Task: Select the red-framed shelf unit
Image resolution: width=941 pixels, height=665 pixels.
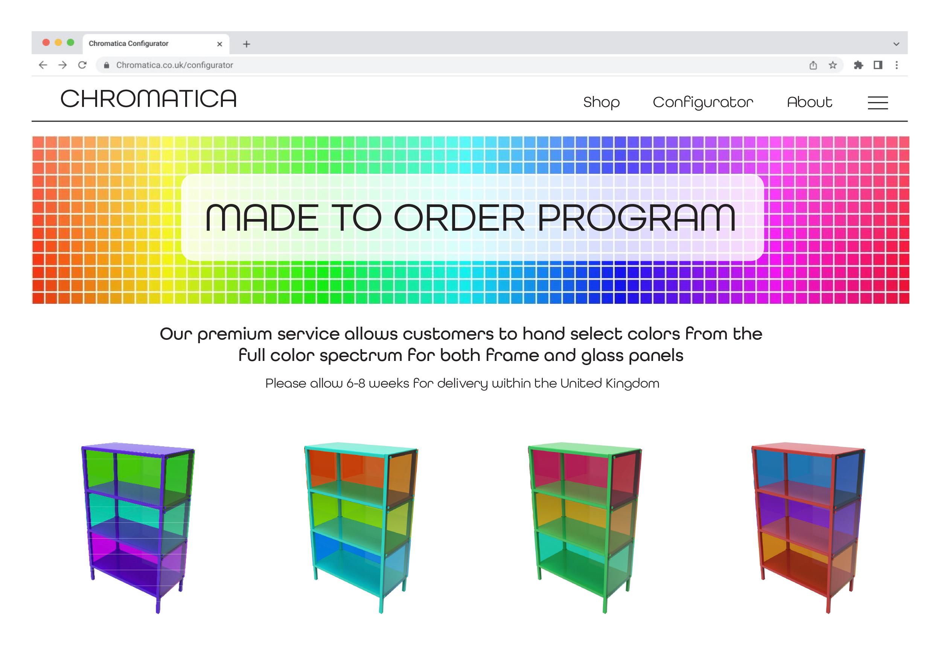Action: point(808,528)
